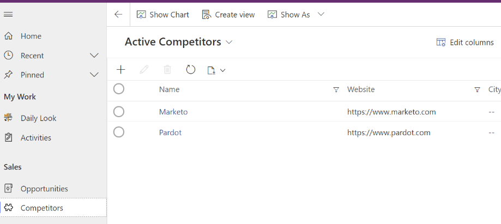Click the Show Chart icon

pos(141,15)
